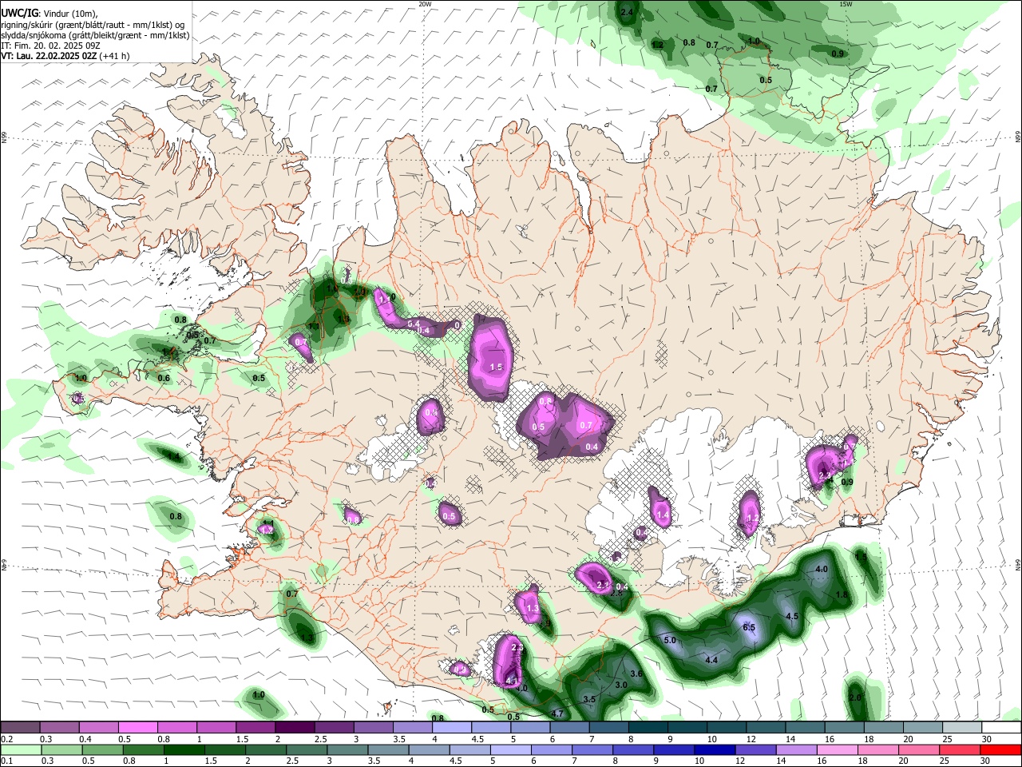Click the 'VT: Lau. 22.02.2025 02Z' valid time
1022x767 pixels.
point(49,56)
